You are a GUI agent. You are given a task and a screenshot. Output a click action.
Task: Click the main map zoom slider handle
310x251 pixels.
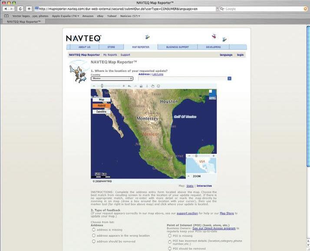click(x=102, y=86)
